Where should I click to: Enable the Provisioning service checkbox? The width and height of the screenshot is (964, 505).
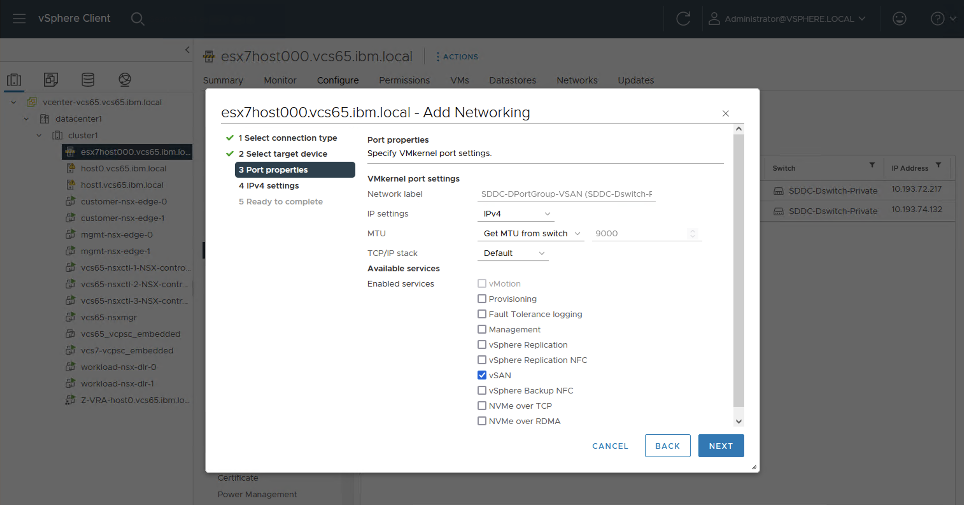coord(482,299)
